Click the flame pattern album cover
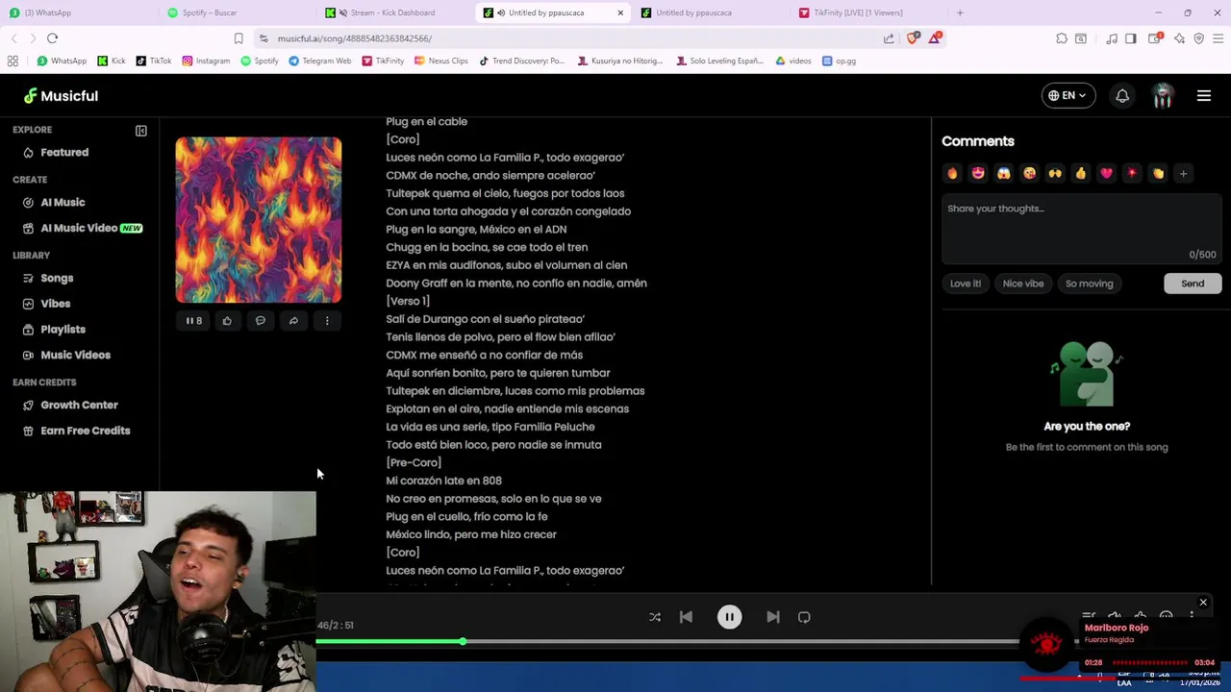Viewport: 1231px width, 692px height. pos(258,220)
